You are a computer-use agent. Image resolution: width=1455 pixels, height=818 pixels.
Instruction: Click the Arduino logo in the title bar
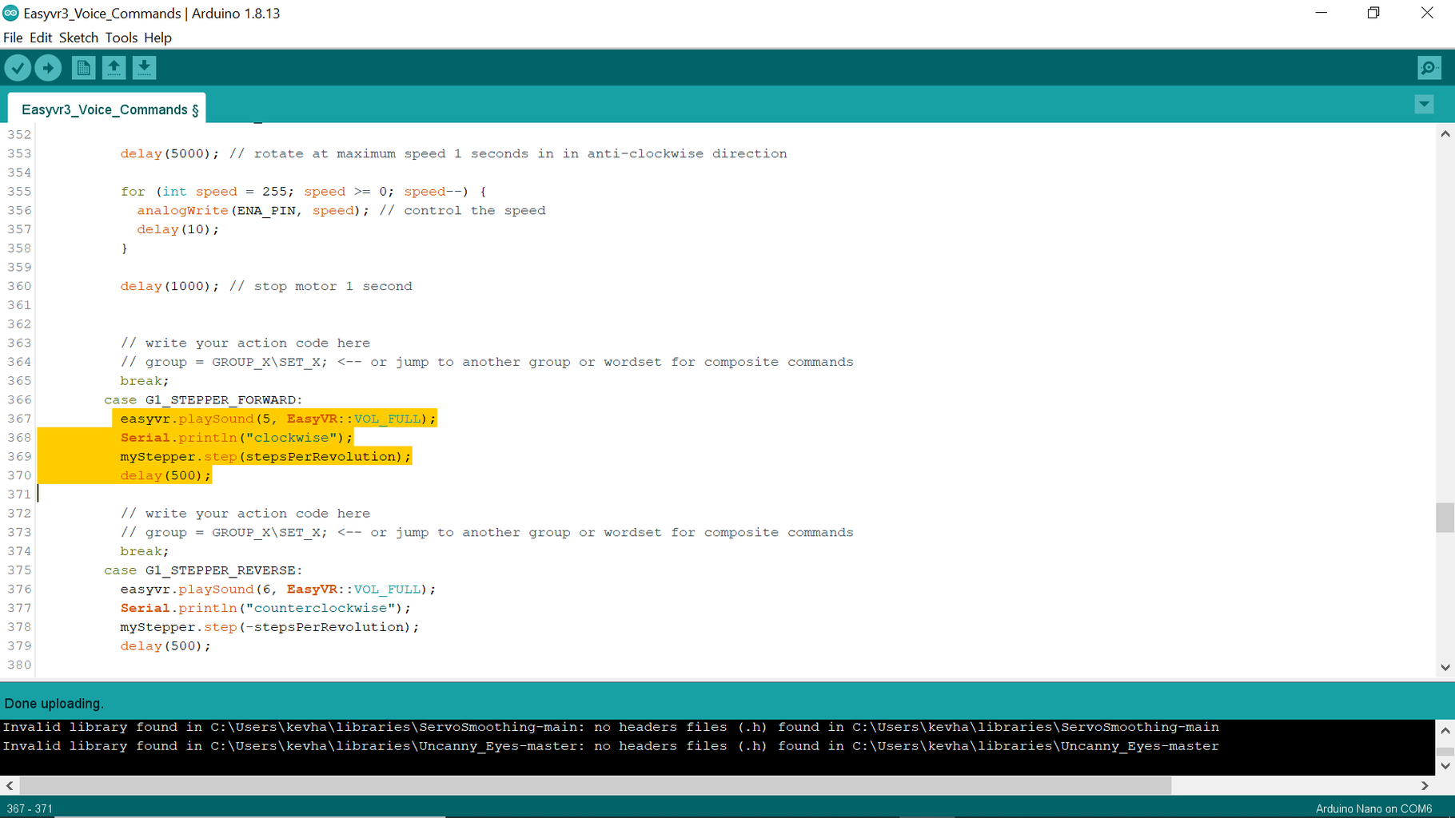(10, 13)
